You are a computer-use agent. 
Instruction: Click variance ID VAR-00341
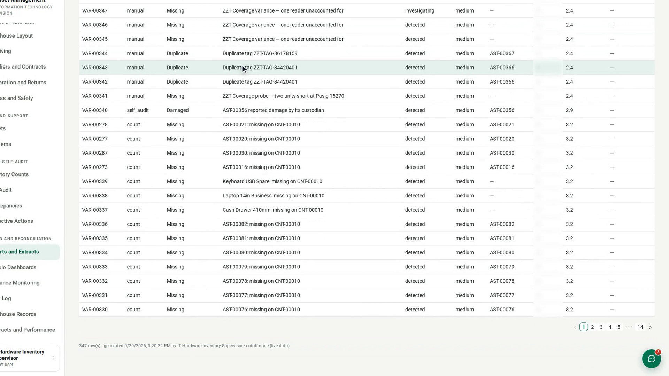pos(95,96)
